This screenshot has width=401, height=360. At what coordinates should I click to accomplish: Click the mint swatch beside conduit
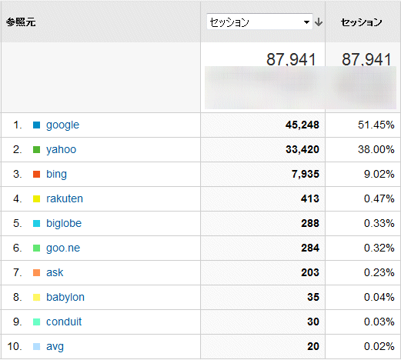click(37, 322)
